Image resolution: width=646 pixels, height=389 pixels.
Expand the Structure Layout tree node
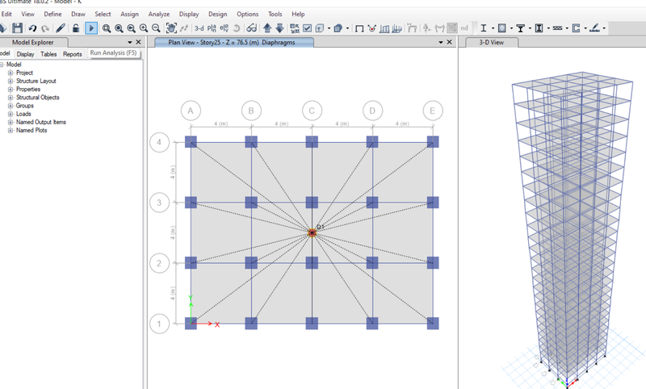tap(10, 81)
